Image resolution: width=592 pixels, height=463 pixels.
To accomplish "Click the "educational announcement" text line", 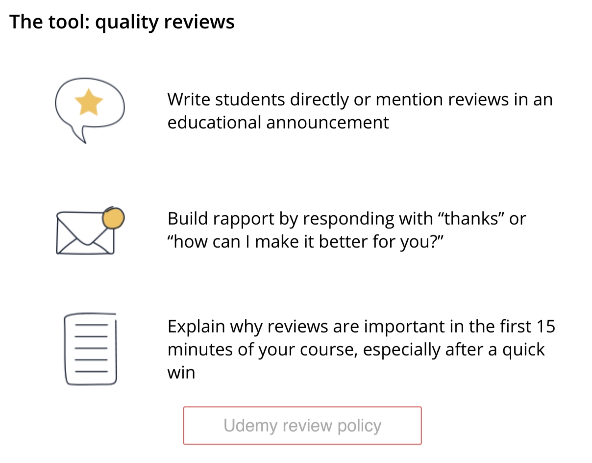I will (278, 122).
